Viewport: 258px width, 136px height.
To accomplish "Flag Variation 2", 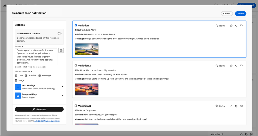I will [x=241, y=66].
